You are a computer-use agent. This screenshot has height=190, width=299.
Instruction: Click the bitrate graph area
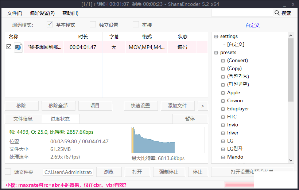pos(168,140)
